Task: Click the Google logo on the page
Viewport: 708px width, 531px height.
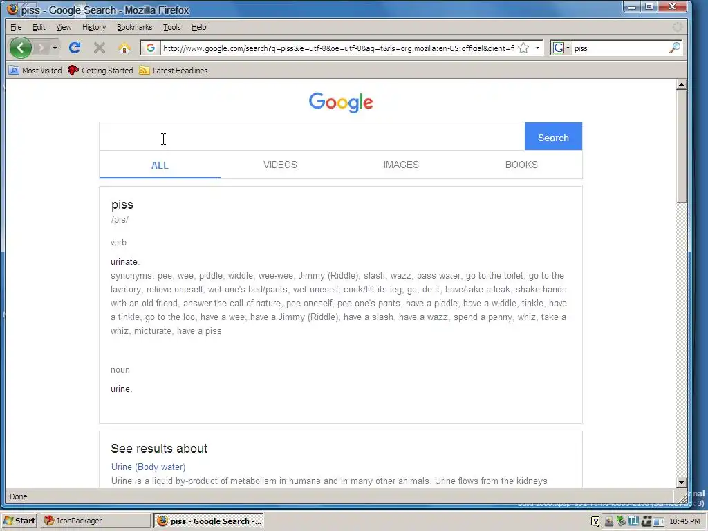Action: tap(341, 102)
